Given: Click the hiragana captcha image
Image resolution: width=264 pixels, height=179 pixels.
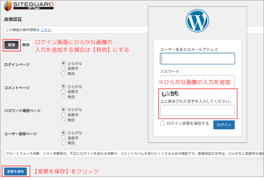Looking at the screenshot, I should point(170,93).
